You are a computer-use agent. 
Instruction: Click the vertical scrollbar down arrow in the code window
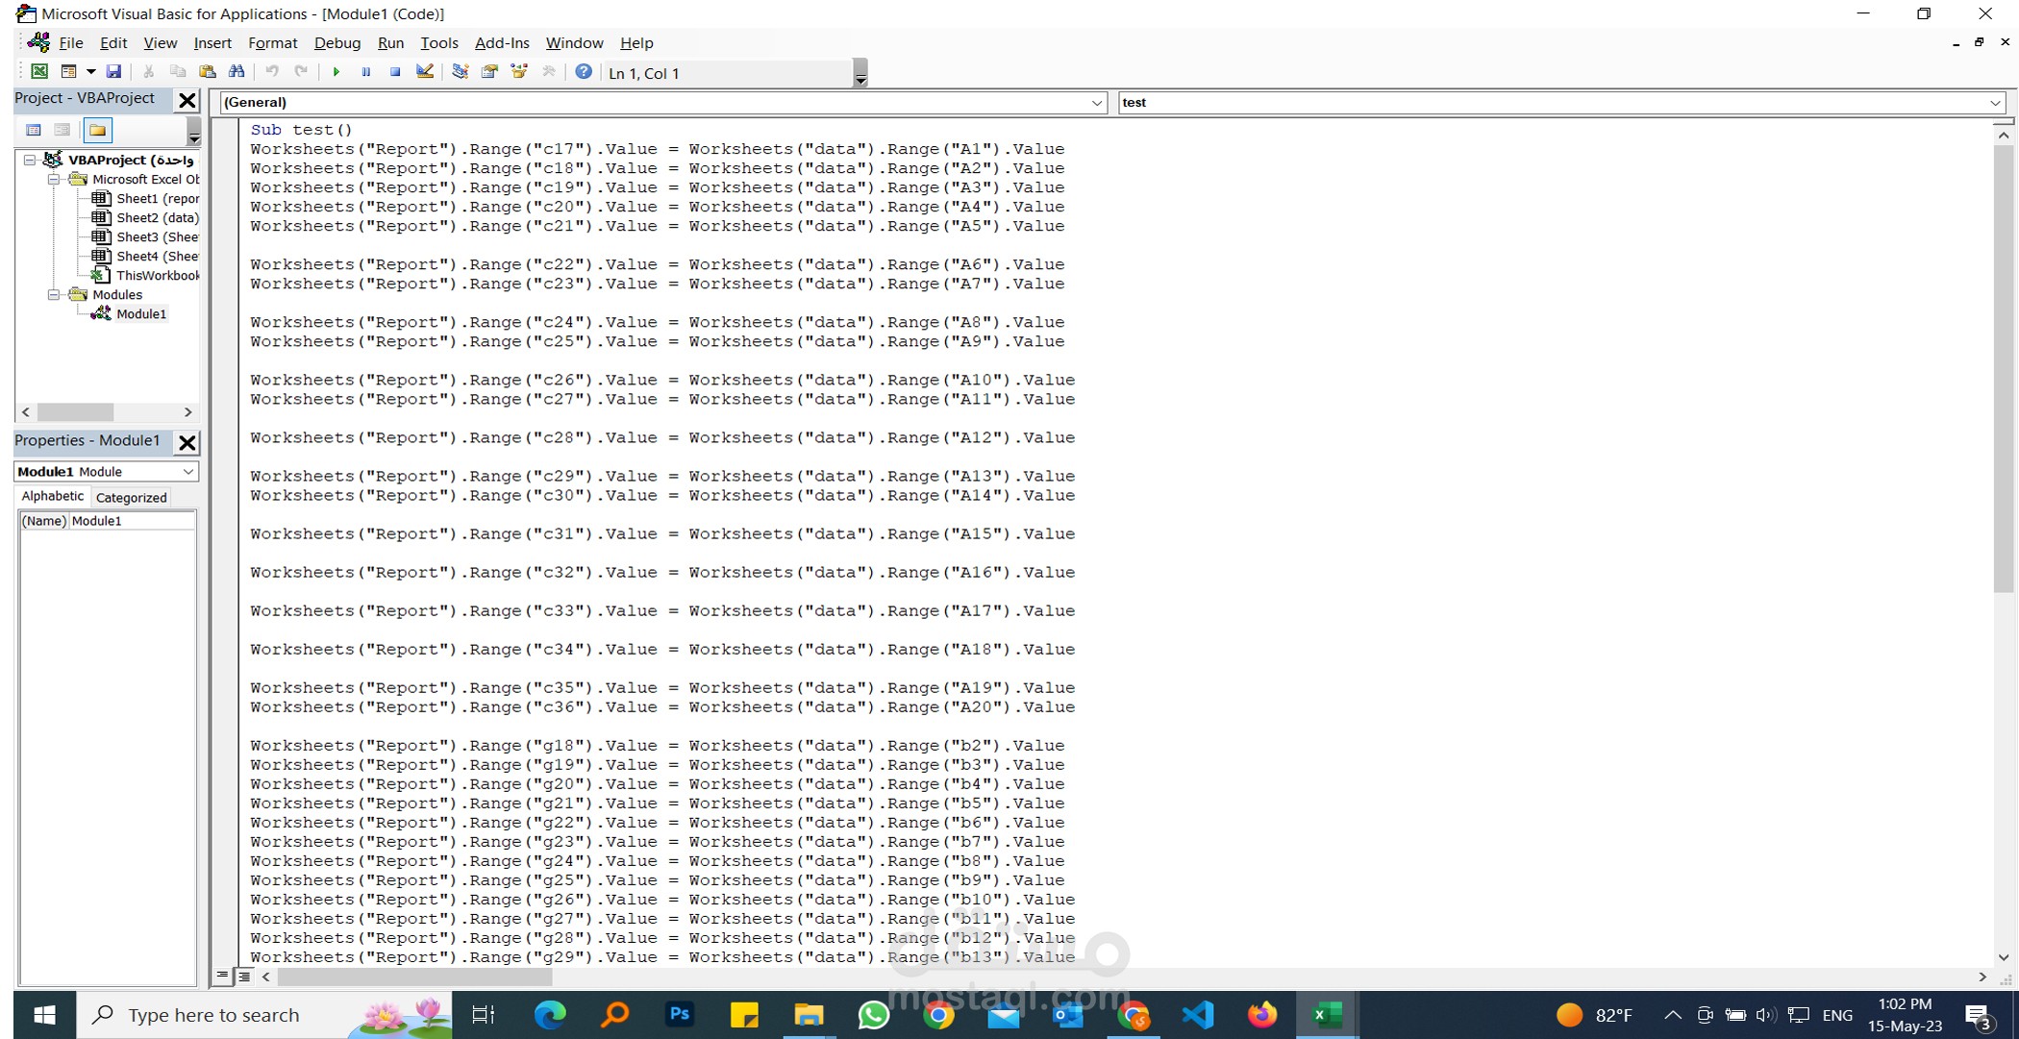pos(2004,957)
